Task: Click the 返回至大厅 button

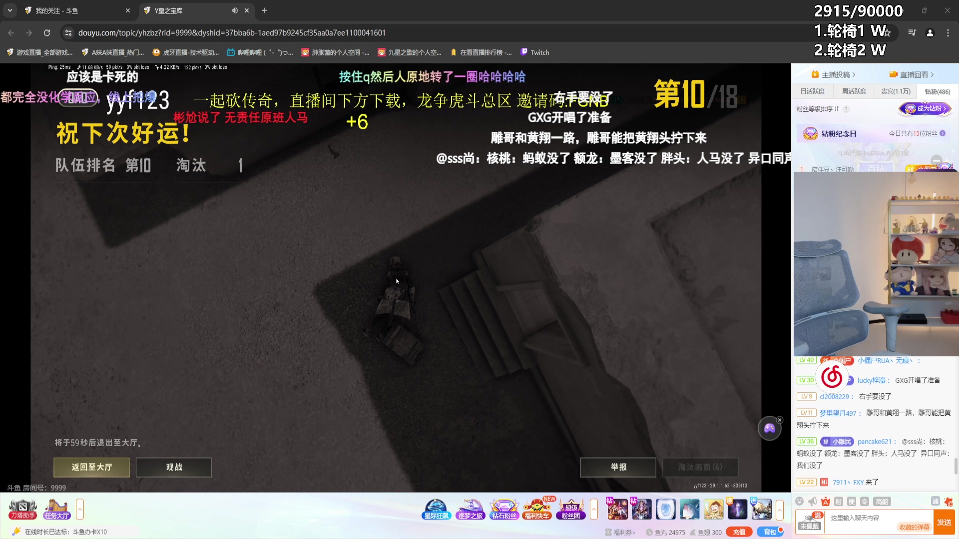Action: (x=91, y=467)
